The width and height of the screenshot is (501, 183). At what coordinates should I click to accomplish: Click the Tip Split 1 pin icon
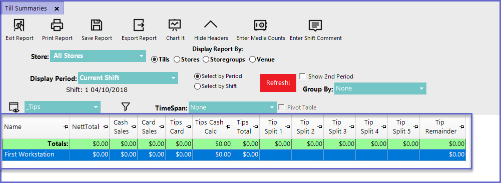(x=288, y=127)
